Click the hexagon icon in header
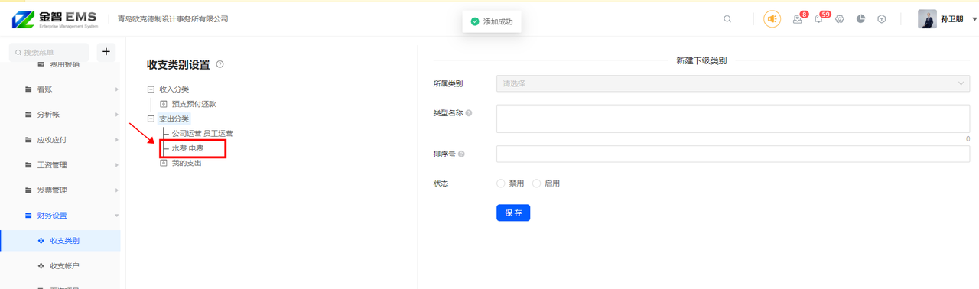Viewport: 979px width, 289px height. pyautogui.click(x=882, y=19)
